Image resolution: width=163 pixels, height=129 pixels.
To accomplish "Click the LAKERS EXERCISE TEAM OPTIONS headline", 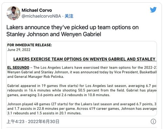I will coord(85,59).
